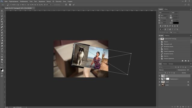The image size is (192, 108).
Task: Toggle strikethrough in Character panel
Action: click(177, 26)
